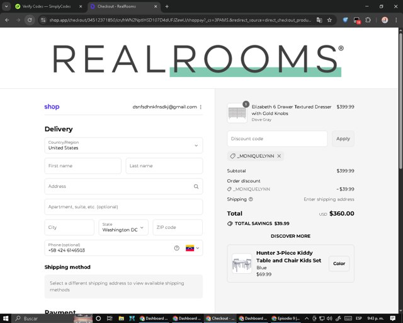Switch to the Verify Codes — SimplyCodes tab

[x=46, y=6]
